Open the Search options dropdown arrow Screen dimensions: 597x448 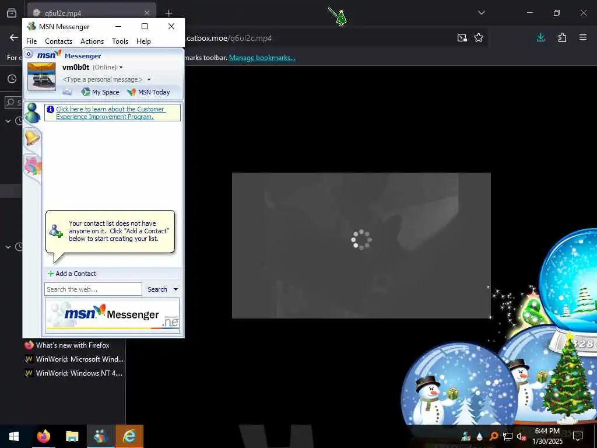coord(175,289)
